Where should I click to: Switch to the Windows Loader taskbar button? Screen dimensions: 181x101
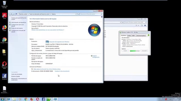pos(49,99)
